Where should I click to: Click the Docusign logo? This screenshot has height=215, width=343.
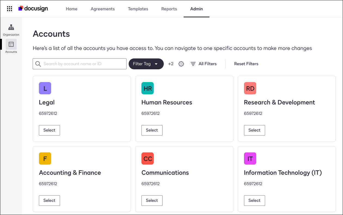pos(33,8)
